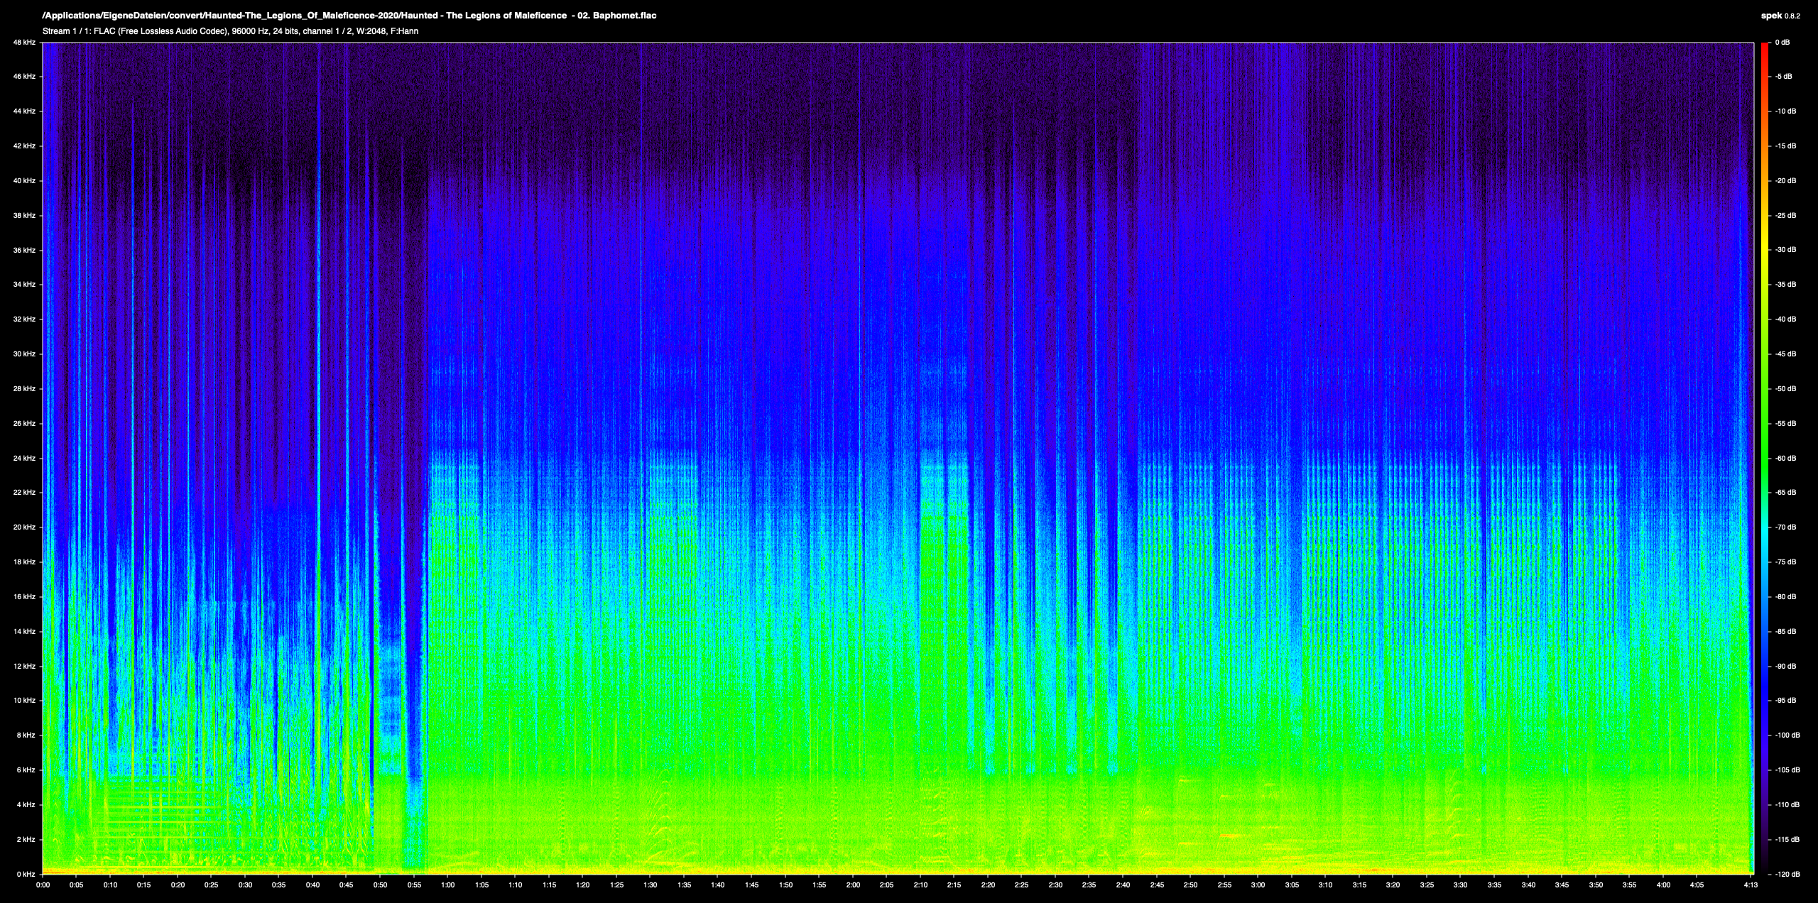Click the '32 kHz' frequency axis label
The width and height of the screenshot is (1818, 903).
click(x=23, y=319)
